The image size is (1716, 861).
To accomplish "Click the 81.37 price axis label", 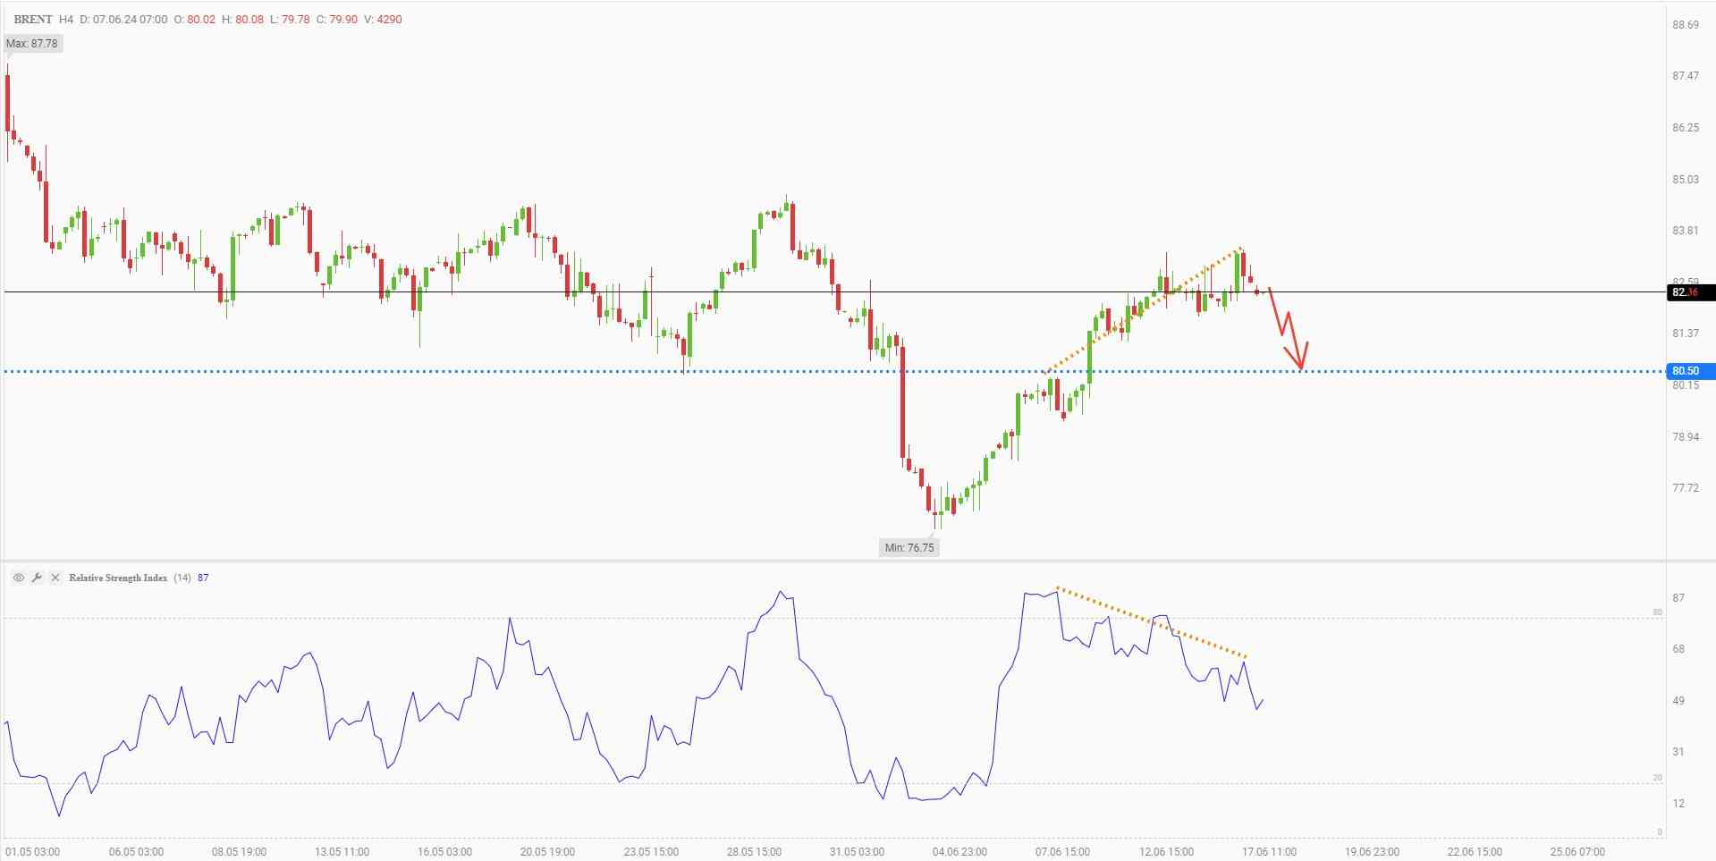I will tap(1686, 333).
